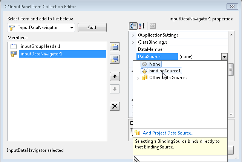
Task: Select inputGroupHeader1 in the Members list
Action: [40, 46]
